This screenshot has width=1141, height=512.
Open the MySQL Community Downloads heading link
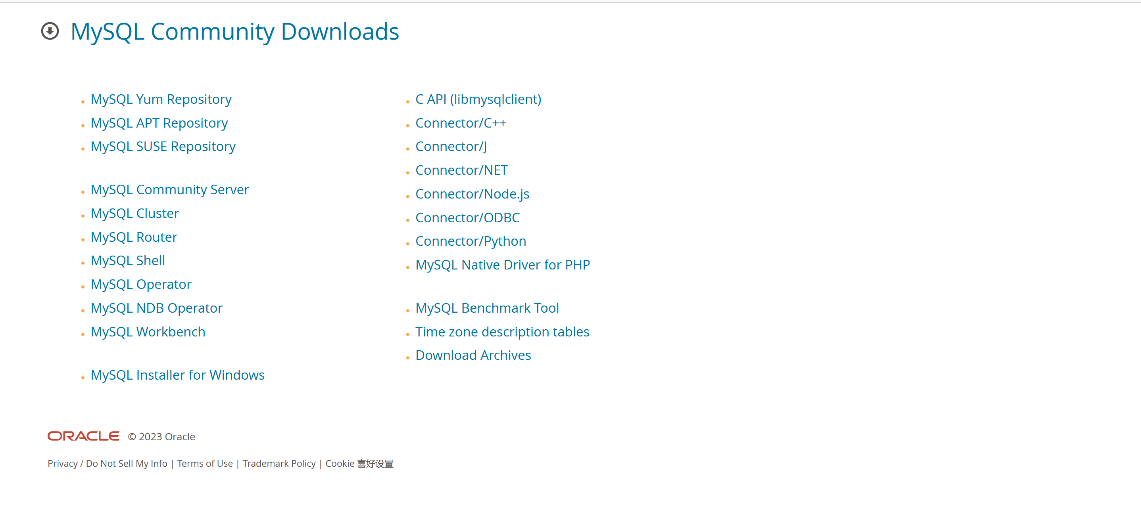coord(235,31)
